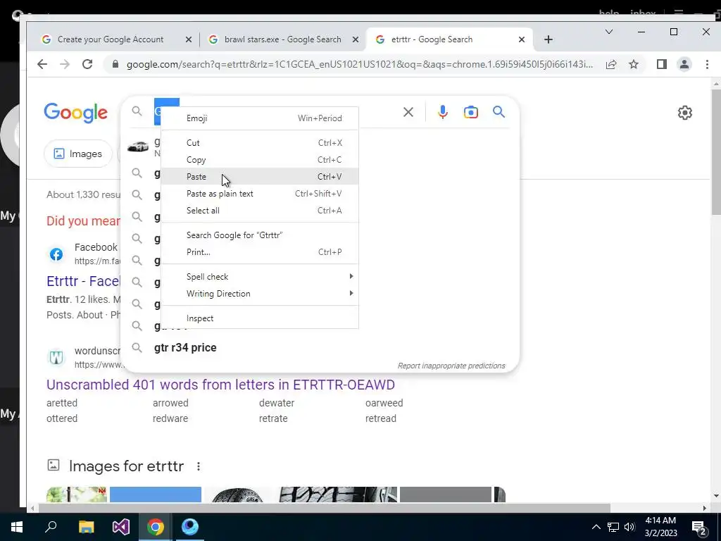Clear the Google search box text
This screenshot has width=721, height=541.
point(408,112)
